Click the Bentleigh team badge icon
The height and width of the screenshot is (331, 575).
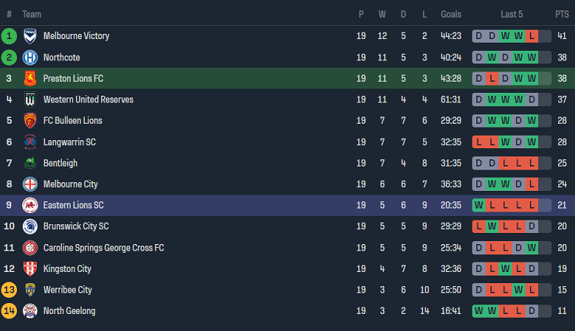[30, 163]
